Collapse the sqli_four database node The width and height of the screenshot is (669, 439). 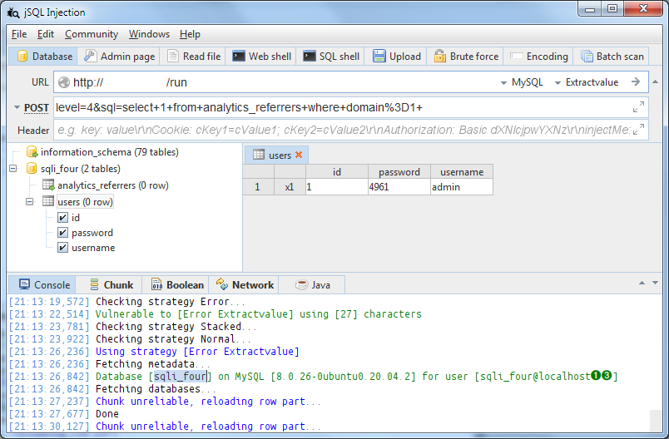coord(13,168)
